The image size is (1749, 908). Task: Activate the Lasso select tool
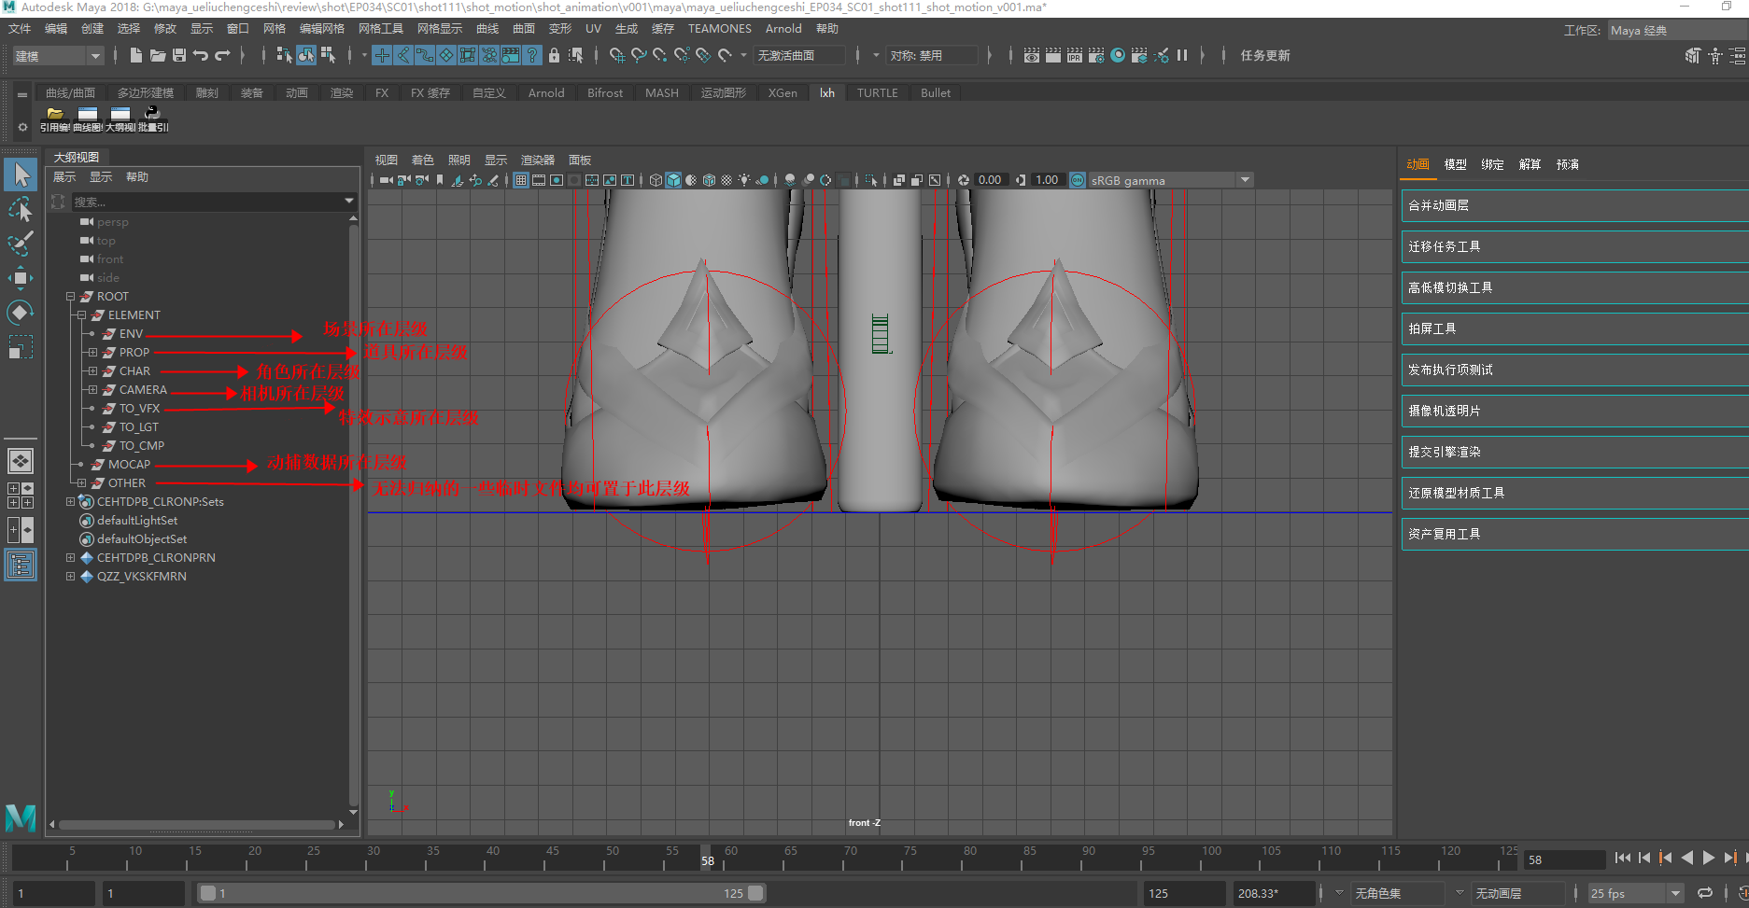click(21, 209)
